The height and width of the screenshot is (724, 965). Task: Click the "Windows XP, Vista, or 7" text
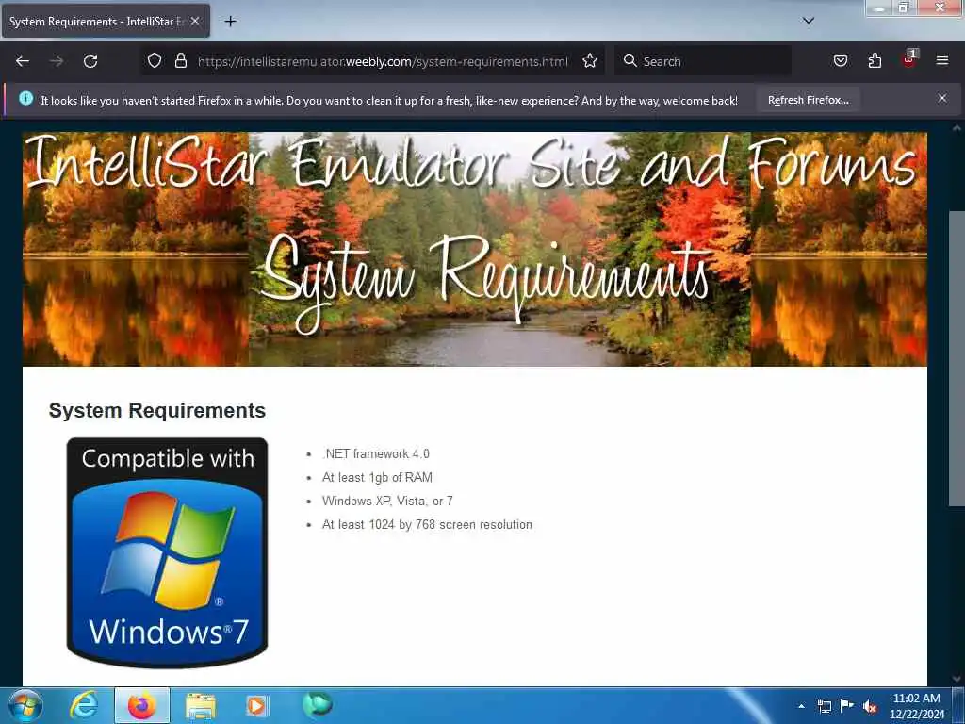(387, 501)
